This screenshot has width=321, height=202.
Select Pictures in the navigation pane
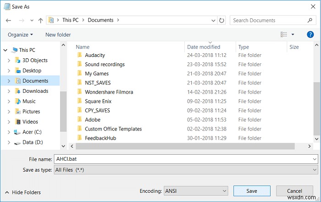tap(31, 112)
